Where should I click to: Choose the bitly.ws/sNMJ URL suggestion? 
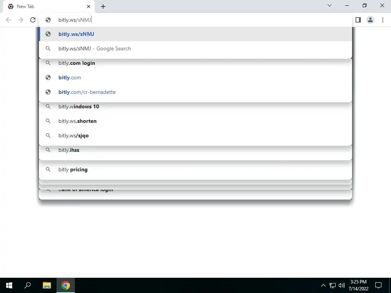pyautogui.click(x=195, y=34)
